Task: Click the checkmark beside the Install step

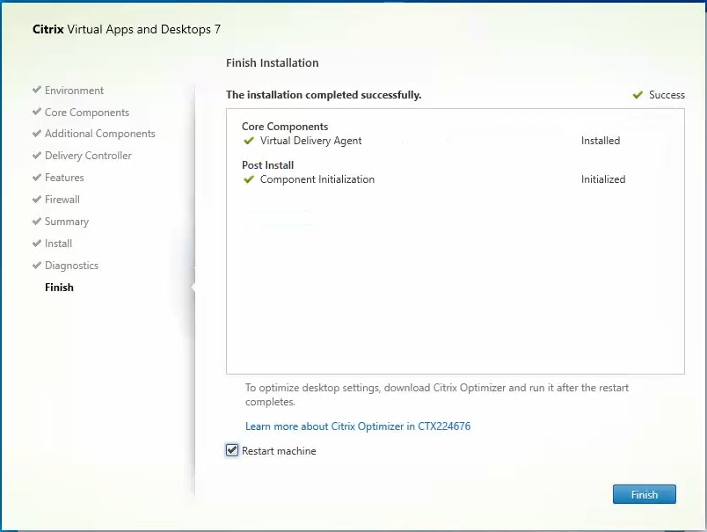Action: pos(35,244)
